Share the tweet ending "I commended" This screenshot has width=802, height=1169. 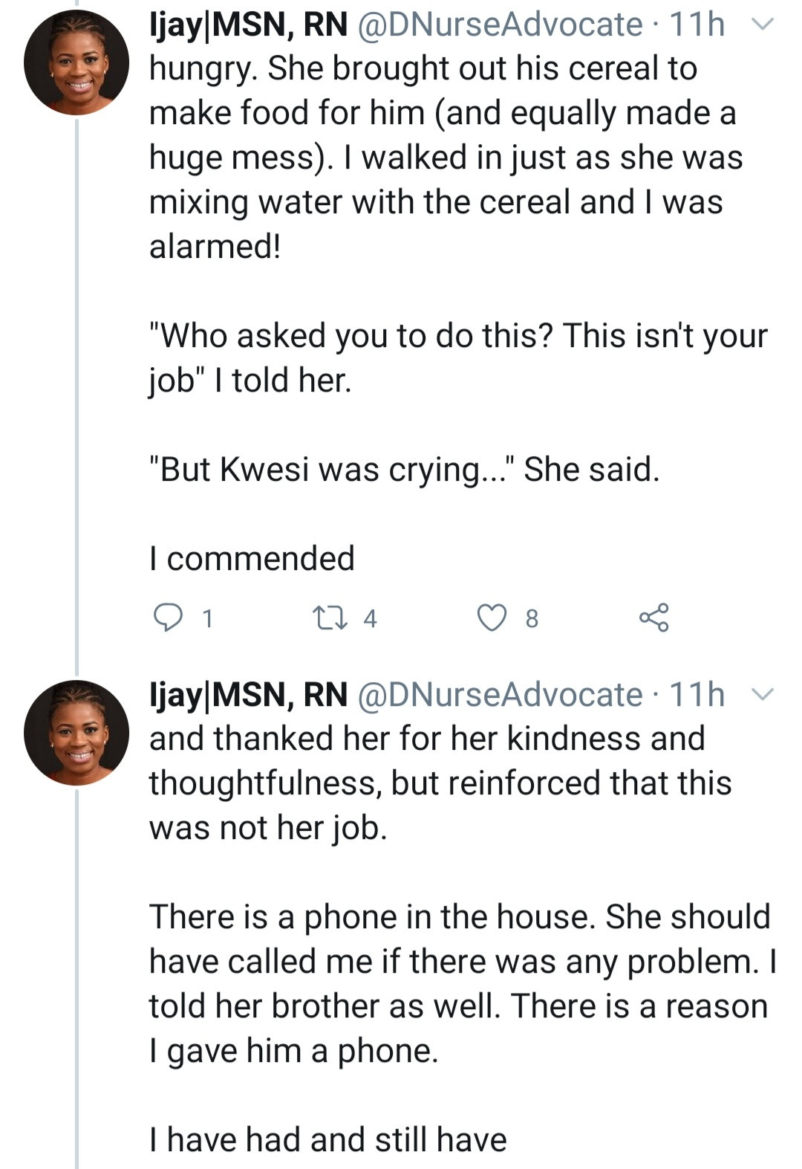point(653,618)
